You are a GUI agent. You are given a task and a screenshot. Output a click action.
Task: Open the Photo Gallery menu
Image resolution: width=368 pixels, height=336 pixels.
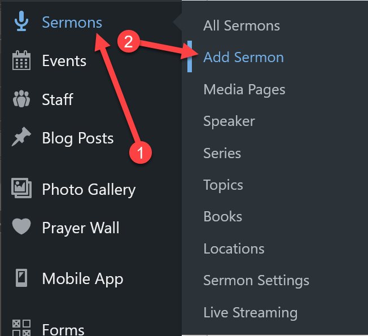pos(89,189)
